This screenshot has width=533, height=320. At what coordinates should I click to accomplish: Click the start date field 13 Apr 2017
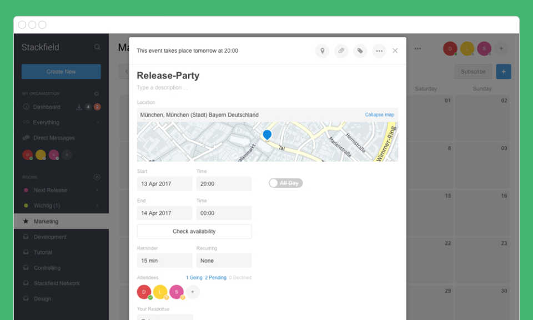(164, 184)
